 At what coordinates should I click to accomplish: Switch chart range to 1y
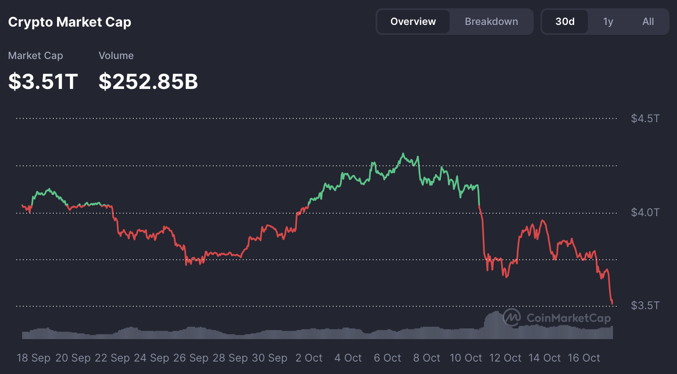coord(608,22)
